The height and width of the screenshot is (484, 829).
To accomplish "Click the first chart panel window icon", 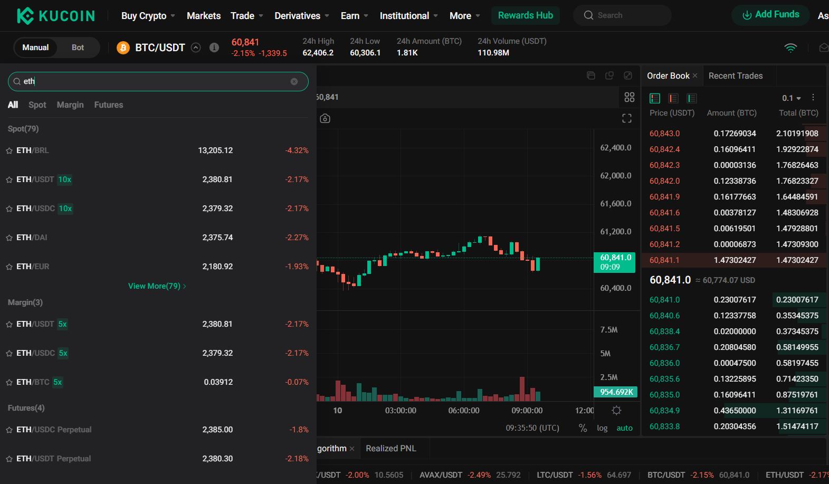I will click(591, 75).
